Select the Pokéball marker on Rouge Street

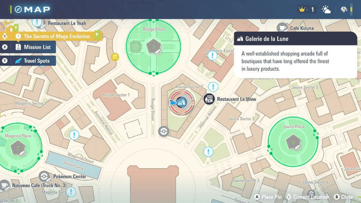pos(164,132)
